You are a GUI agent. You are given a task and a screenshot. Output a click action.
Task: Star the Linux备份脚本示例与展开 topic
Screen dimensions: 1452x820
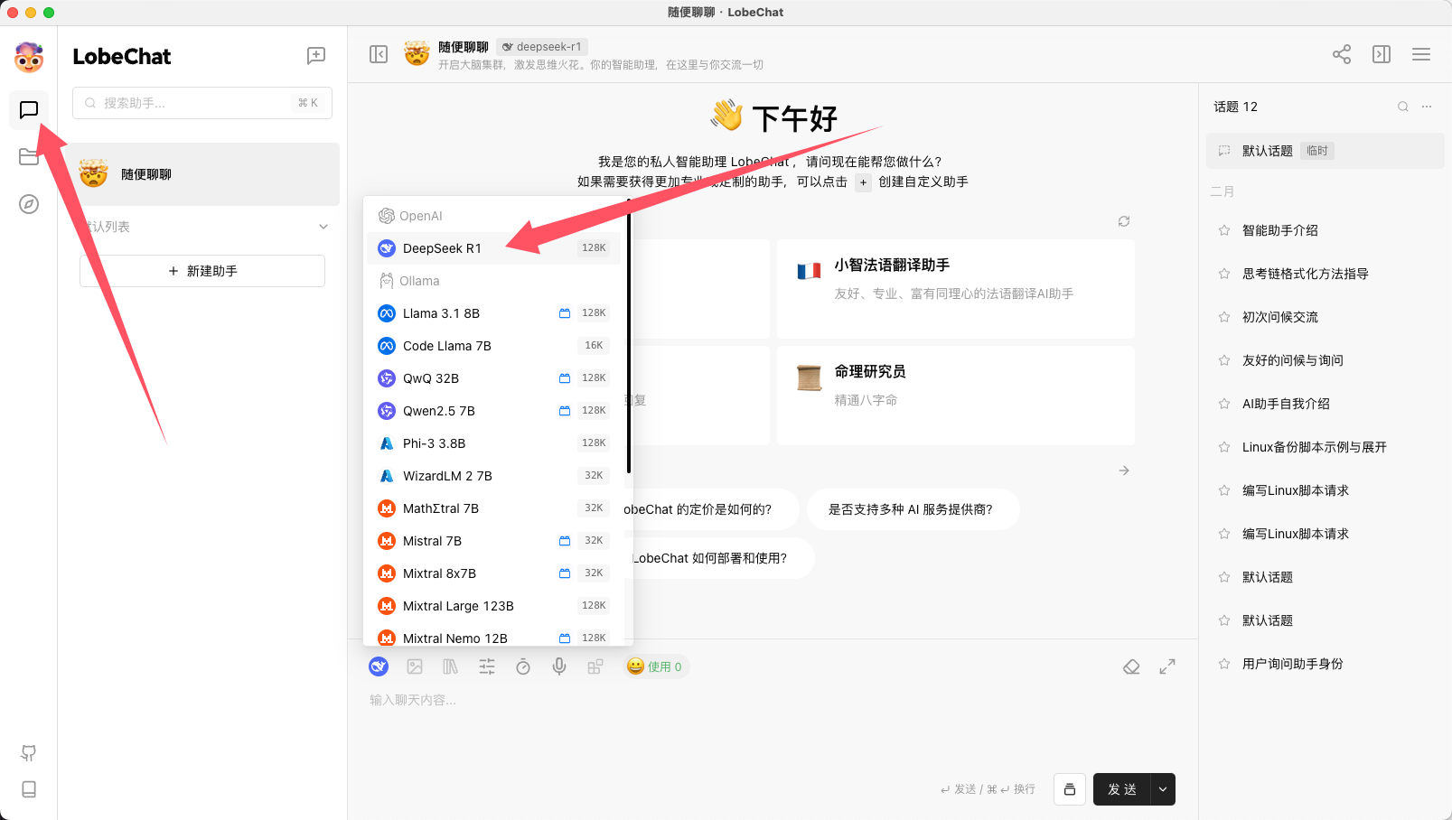[x=1224, y=447]
